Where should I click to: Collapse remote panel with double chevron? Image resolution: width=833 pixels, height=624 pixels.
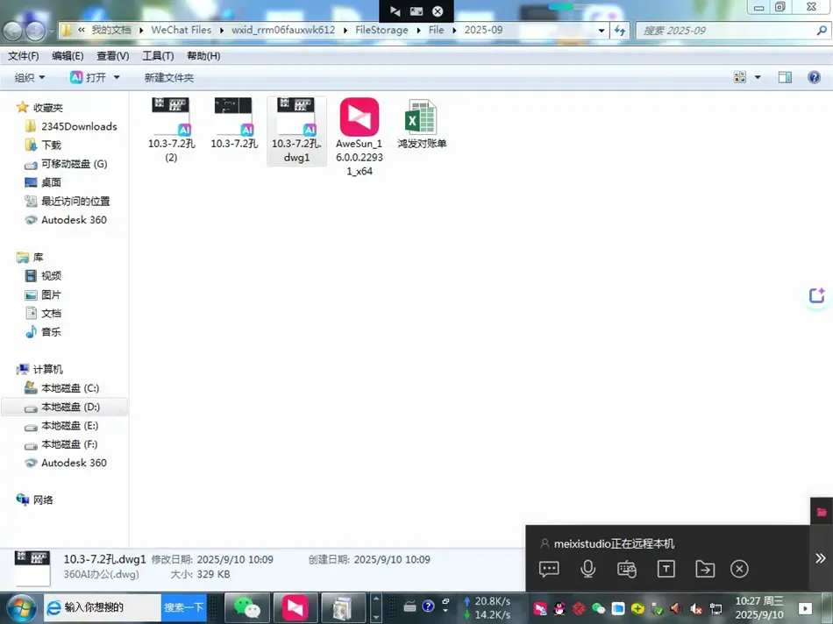click(821, 558)
